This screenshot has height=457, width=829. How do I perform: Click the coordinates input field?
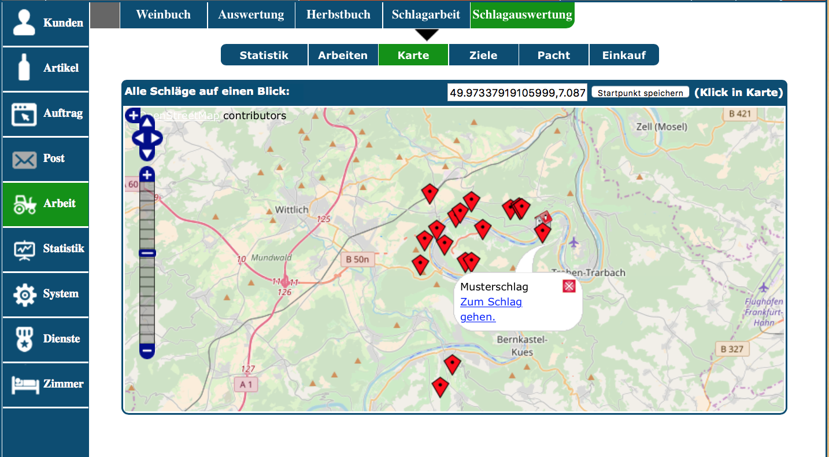click(x=517, y=93)
